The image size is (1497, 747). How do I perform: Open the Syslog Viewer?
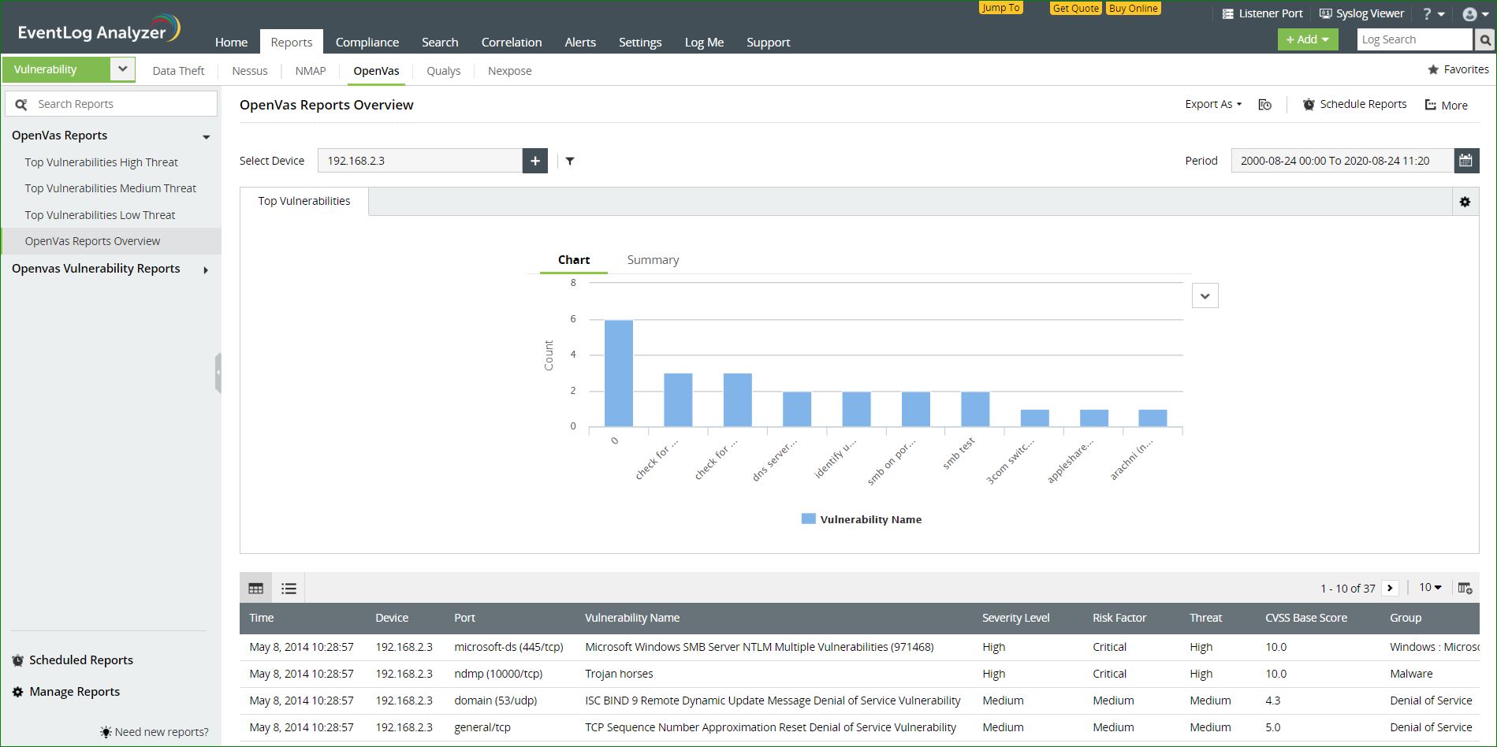coord(1361,13)
